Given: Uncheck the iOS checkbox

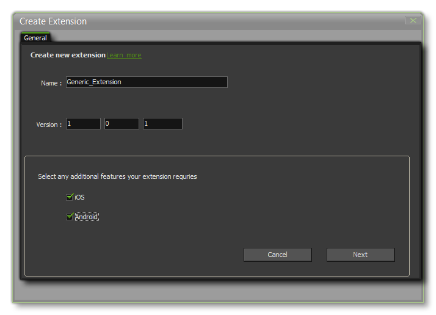Looking at the screenshot, I should tap(70, 197).
